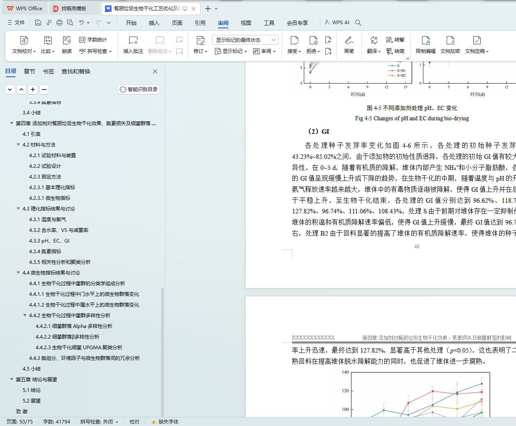The height and width of the screenshot is (426, 516).
Task: Jump to 4.4.2.3 UPGMA 聚类分析 heading
Action: tap(79, 347)
